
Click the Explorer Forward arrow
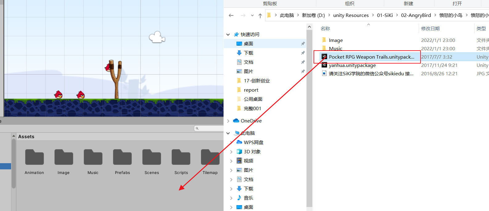[243, 15]
